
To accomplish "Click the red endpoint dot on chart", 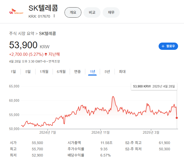I will [x=177, y=118].
